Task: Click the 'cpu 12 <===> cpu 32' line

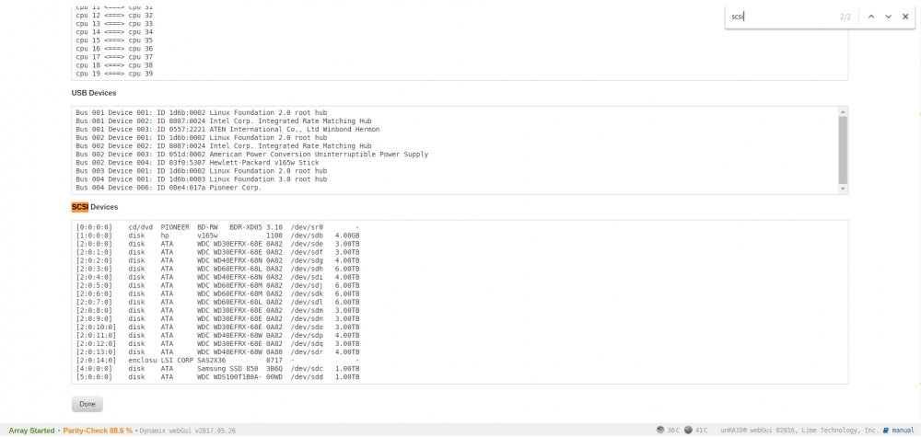Action: (114, 16)
